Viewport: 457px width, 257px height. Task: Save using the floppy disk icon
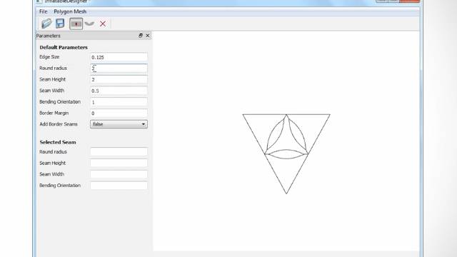point(60,24)
